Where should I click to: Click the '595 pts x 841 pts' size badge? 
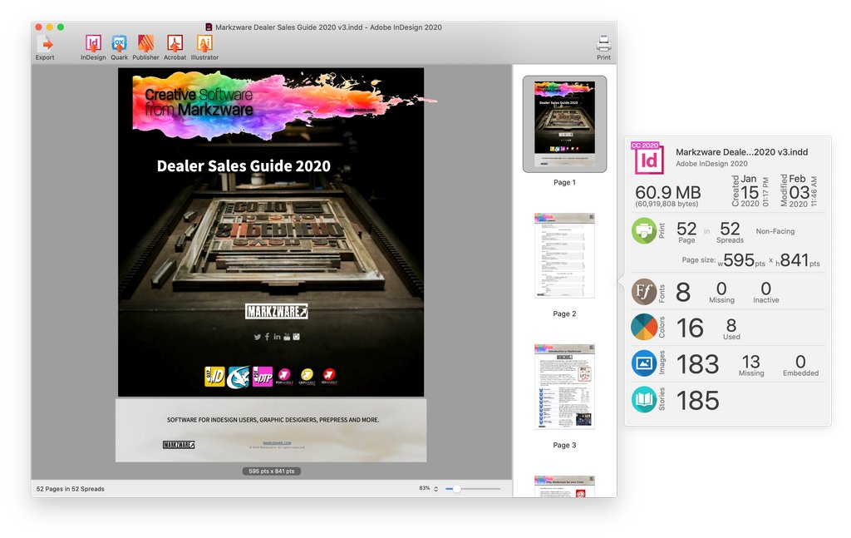click(x=272, y=471)
